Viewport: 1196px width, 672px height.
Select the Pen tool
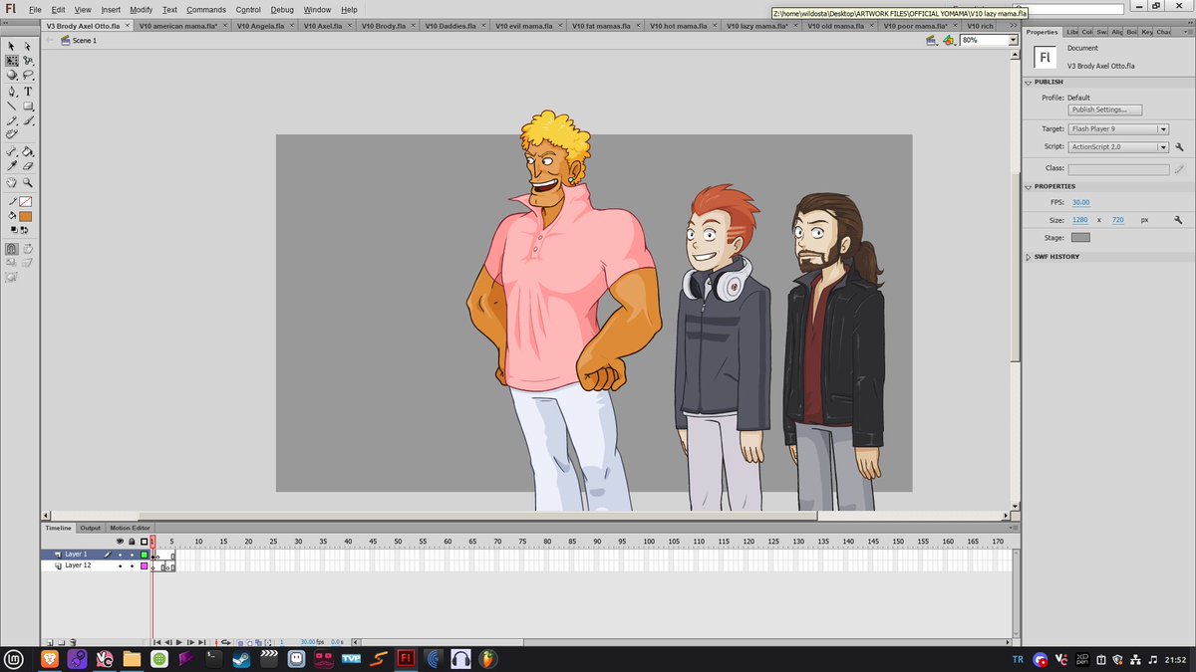(x=11, y=91)
